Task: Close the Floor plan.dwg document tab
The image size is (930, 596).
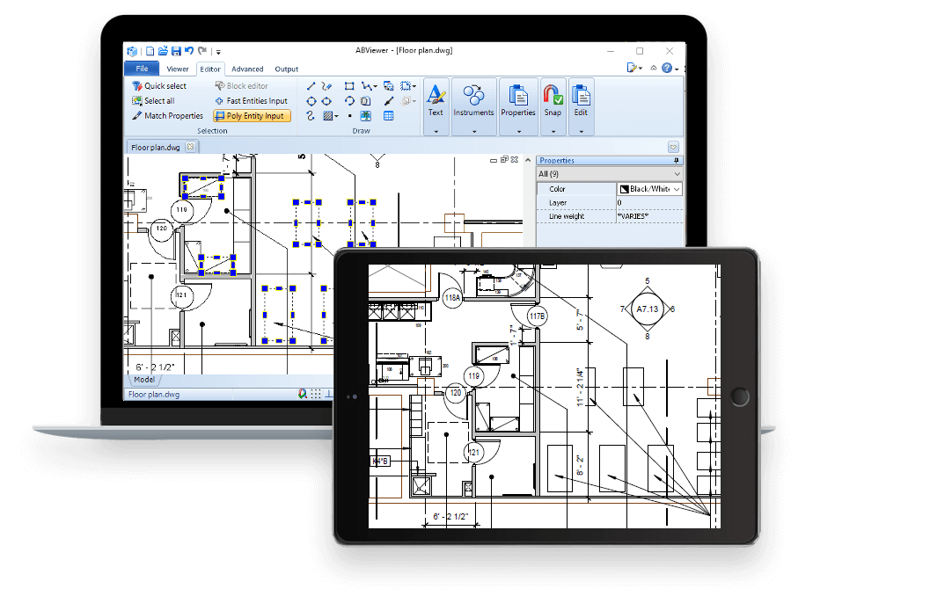Action: point(190,147)
